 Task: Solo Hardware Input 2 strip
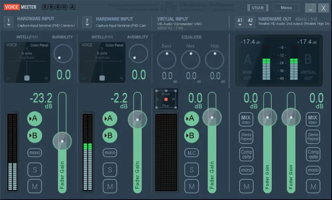[x=110, y=170]
